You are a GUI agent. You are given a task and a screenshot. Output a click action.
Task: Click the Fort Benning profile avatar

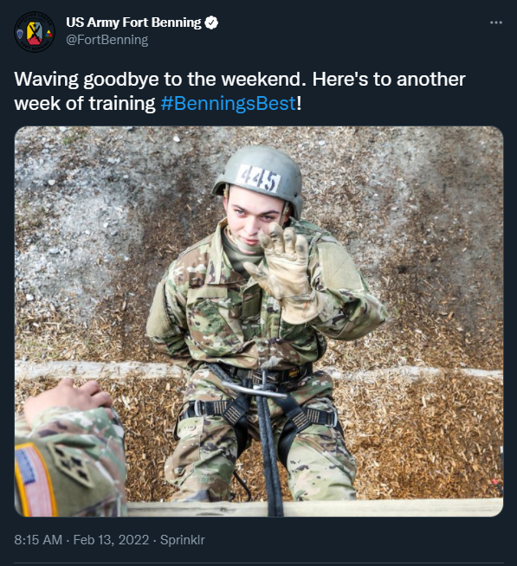pyautogui.click(x=35, y=32)
